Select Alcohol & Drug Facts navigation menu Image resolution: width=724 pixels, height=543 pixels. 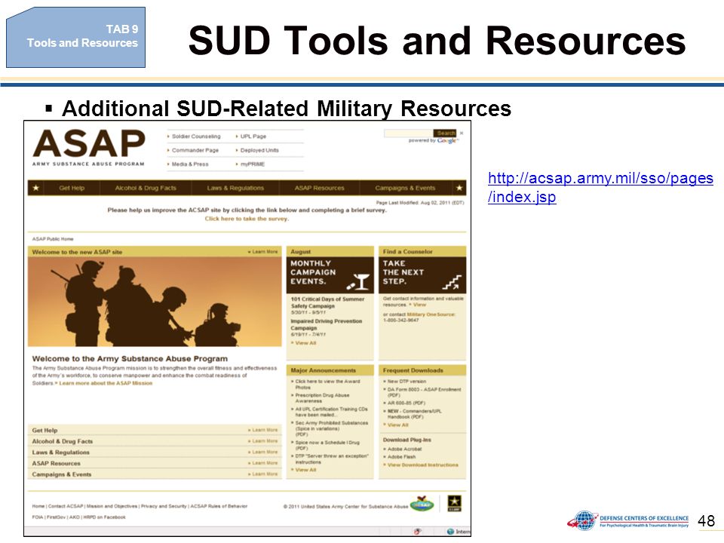[x=146, y=188]
